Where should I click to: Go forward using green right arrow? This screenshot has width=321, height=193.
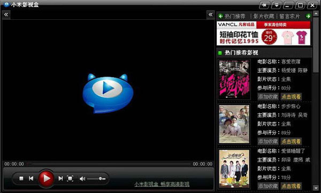tap(308, 16)
